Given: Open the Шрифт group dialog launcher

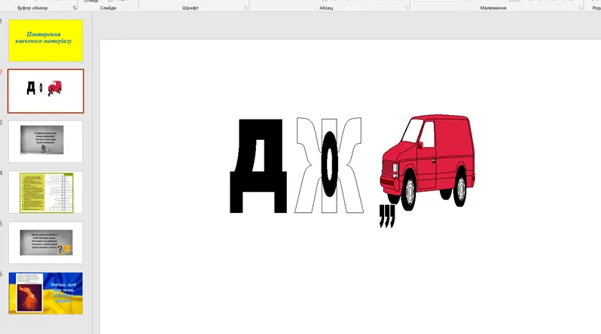Looking at the screenshot, I should [246, 8].
